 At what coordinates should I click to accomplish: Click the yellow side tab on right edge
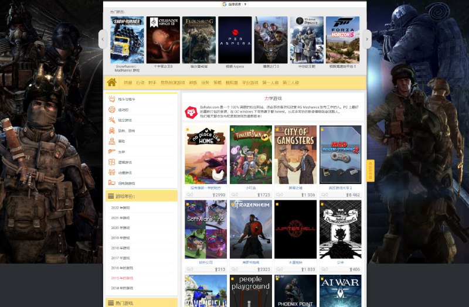pyautogui.click(x=370, y=171)
